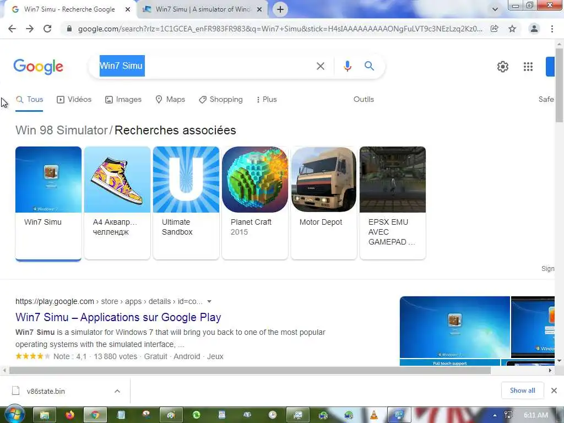Expand the search tabs dropdown arrow
Image resolution: width=564 pixels, height=423 pixels.
coord(495,9)
